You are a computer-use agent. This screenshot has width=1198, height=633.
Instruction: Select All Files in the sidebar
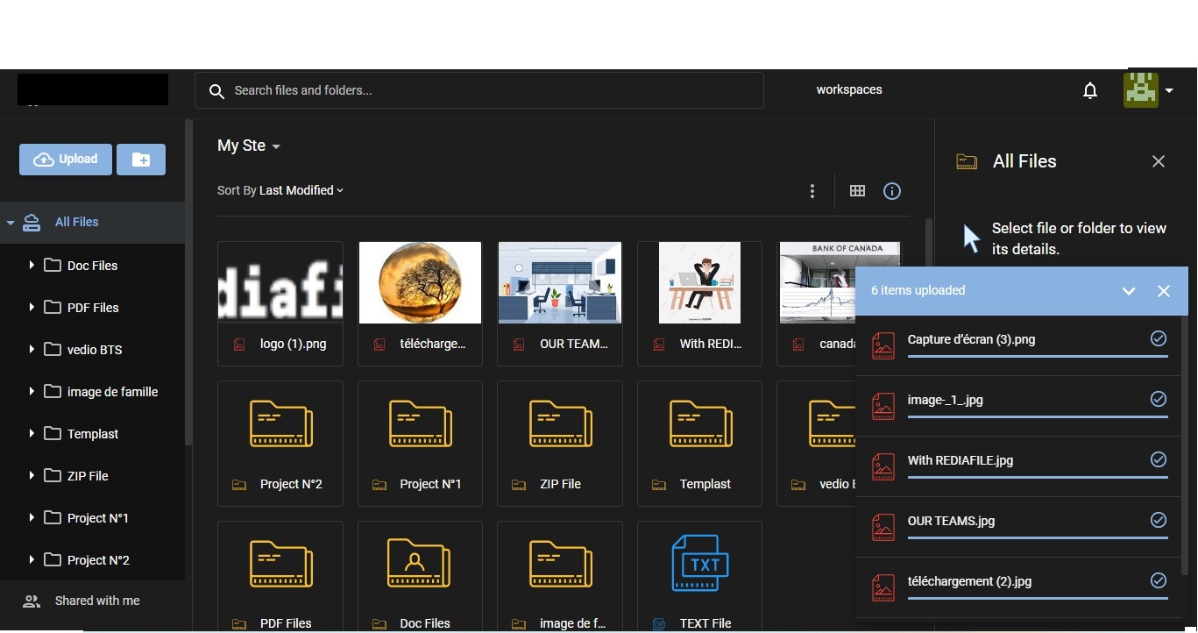tap(77, 223)
